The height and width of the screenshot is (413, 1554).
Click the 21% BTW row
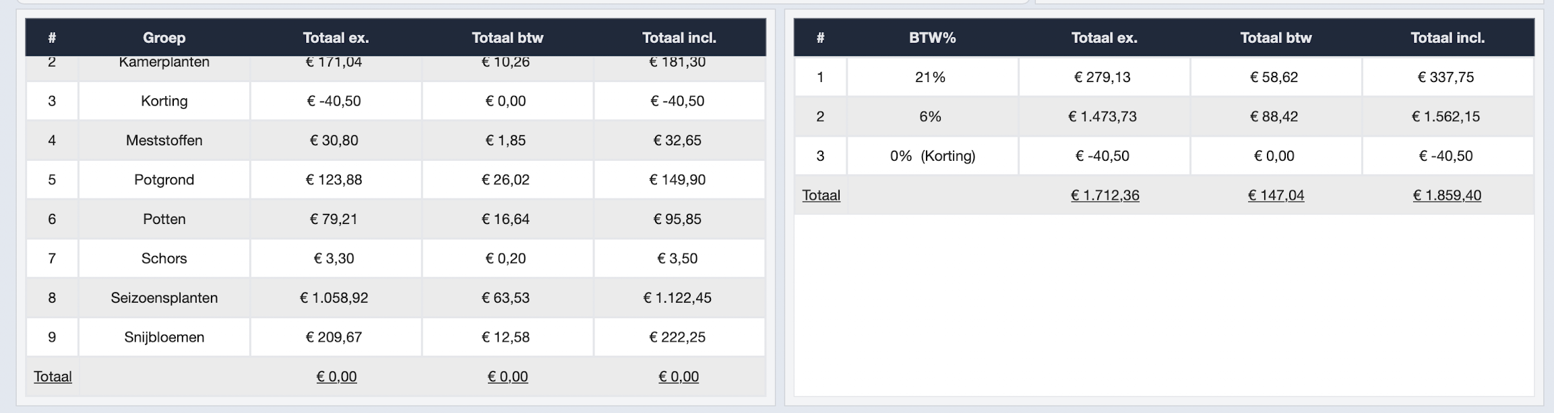pyautogui.click(x=930, y=77)
